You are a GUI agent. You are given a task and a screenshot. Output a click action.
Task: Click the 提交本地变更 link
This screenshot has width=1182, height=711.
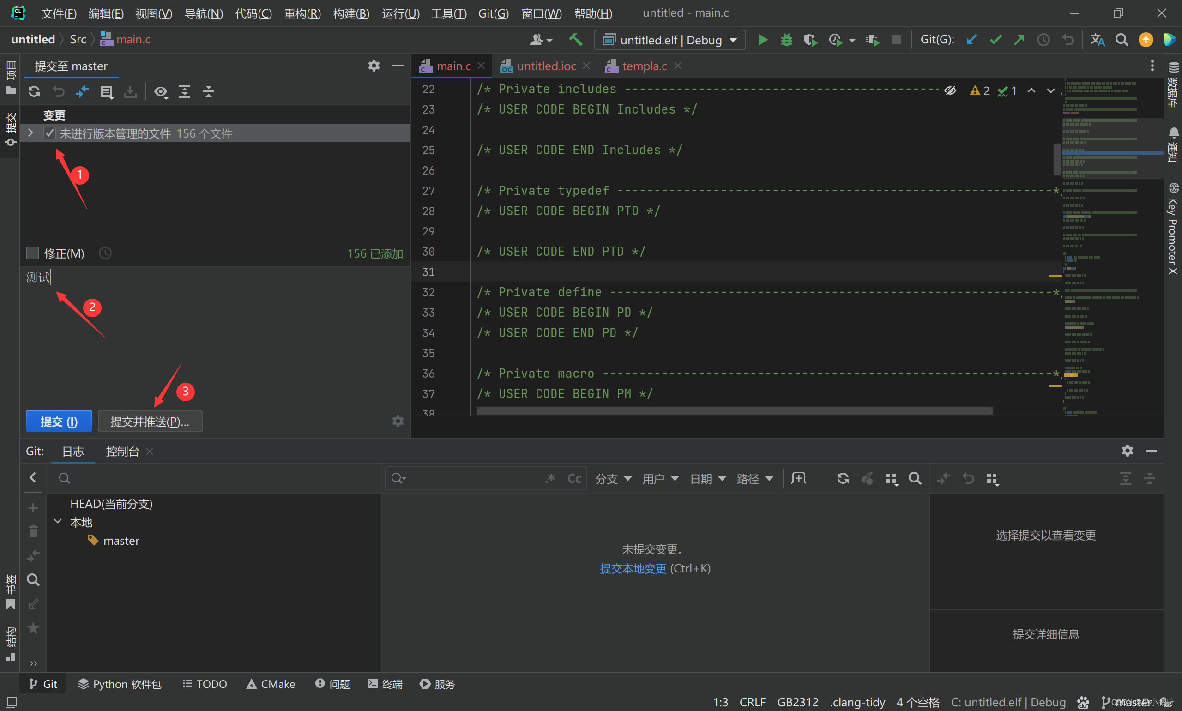633,568
